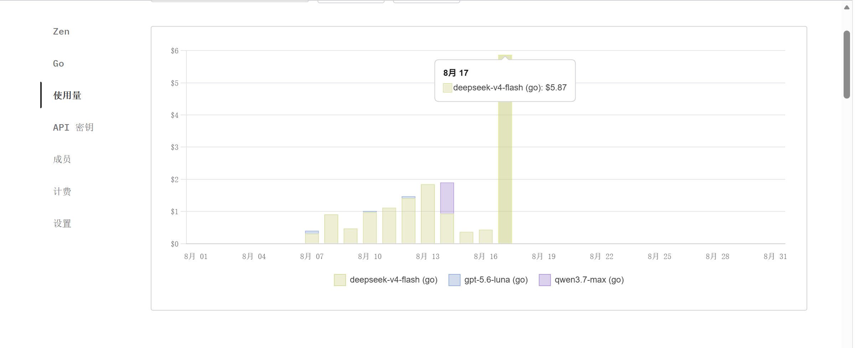
Task: Open the 成员 page
Action: point(62,159)
